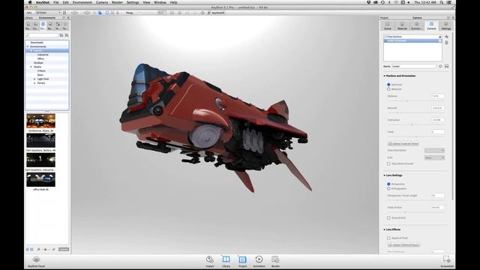Select the Absolute radio button
Viewport: 480px width, 270px height.
pyautogui.click(x=388, y=89)
